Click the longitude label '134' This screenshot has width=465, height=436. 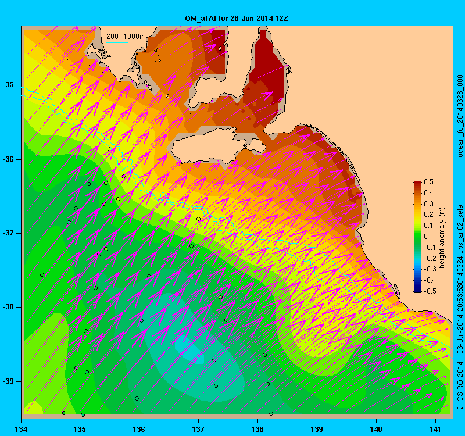click(x=21, y=430)
